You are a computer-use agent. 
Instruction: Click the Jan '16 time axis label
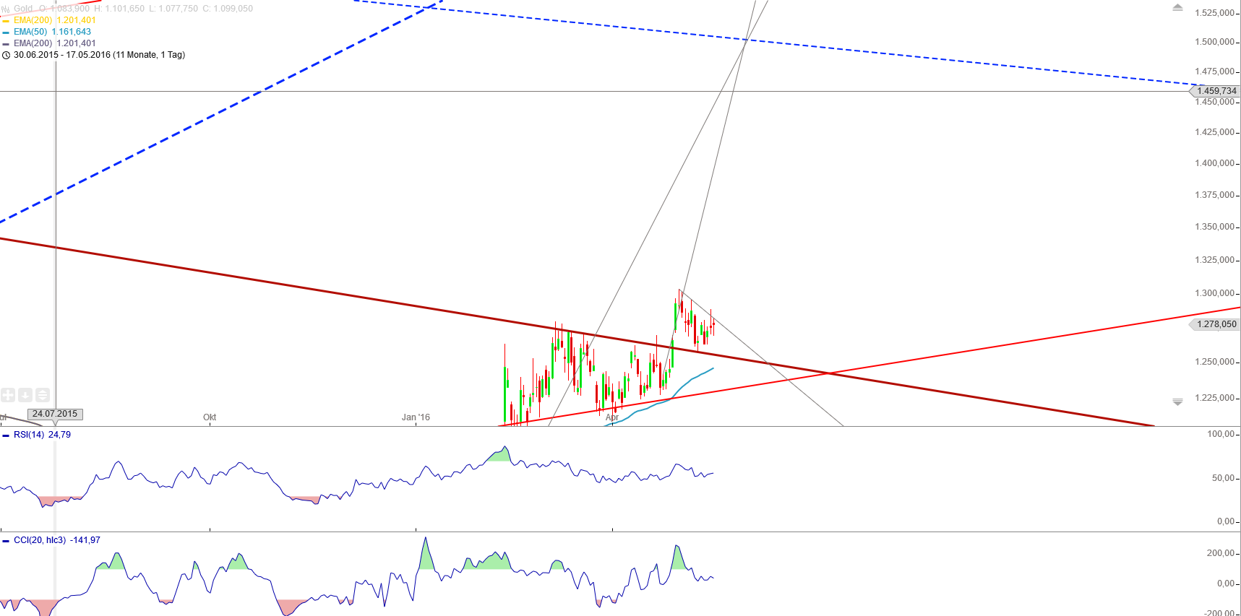point(416,417)
